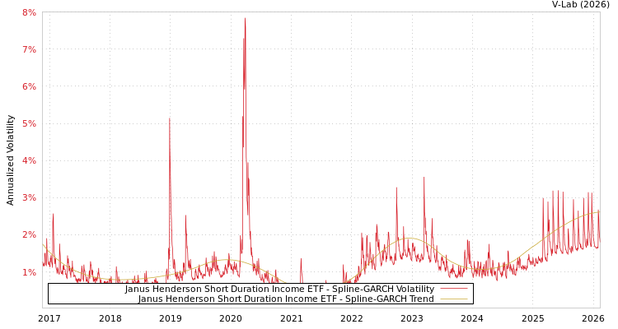Click the 2025 x-axis label
The width and height of the screenshot is (618, 329).
click(532, 318)
